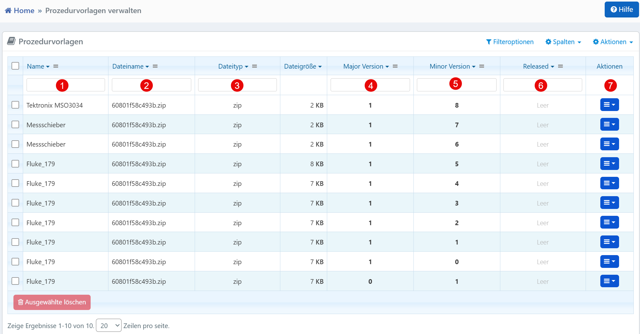Open the rows per page selector
The width and height of the screenshot is (640, 334).
coord(108,326)
